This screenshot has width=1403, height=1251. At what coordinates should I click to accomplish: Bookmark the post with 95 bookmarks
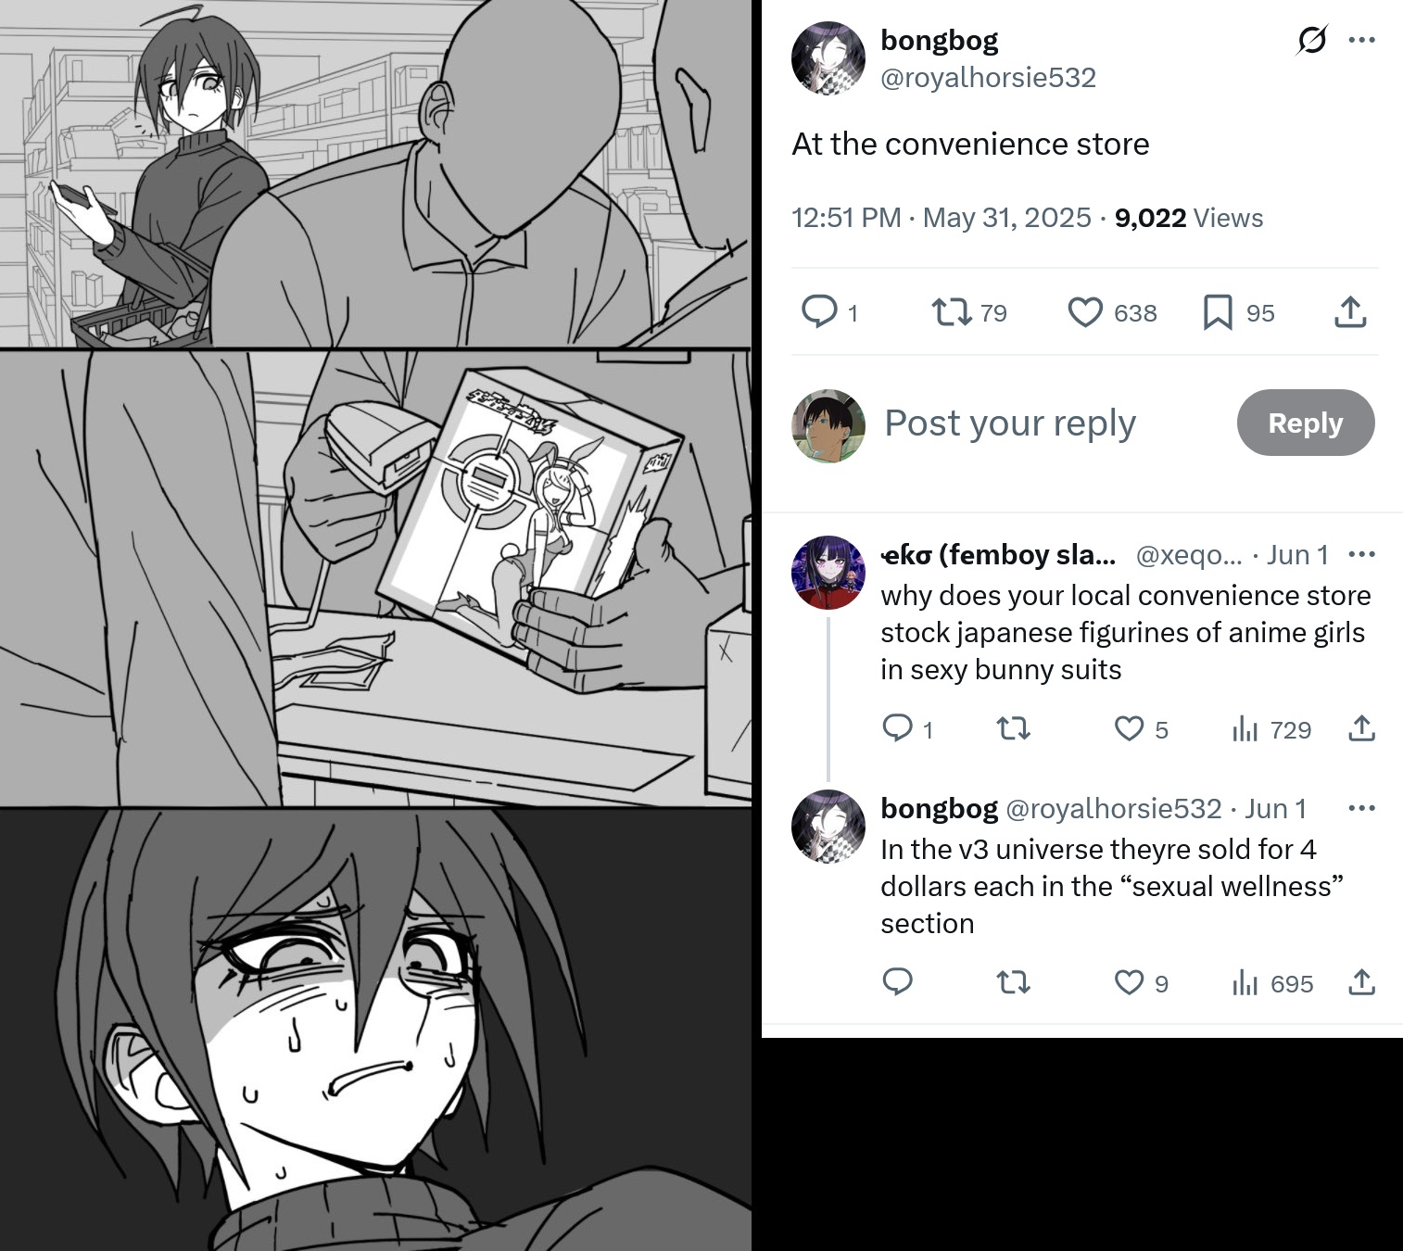[1218, 312]
